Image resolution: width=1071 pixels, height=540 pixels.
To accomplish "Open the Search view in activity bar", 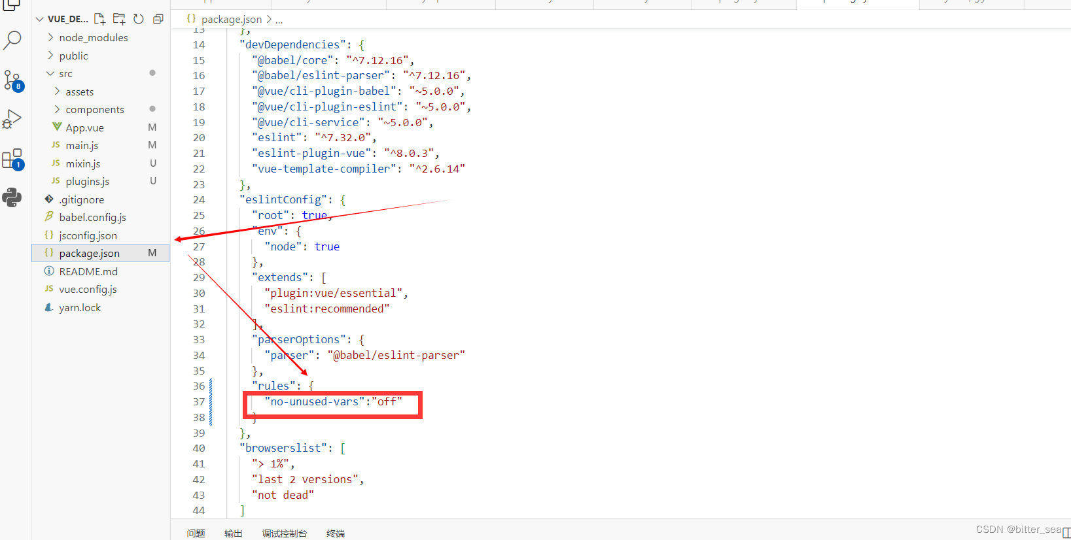I will [12, 41].
